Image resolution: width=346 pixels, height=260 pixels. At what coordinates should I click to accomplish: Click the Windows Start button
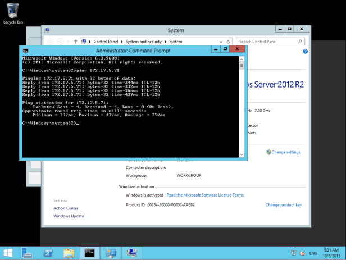click(x=10, y=253)
